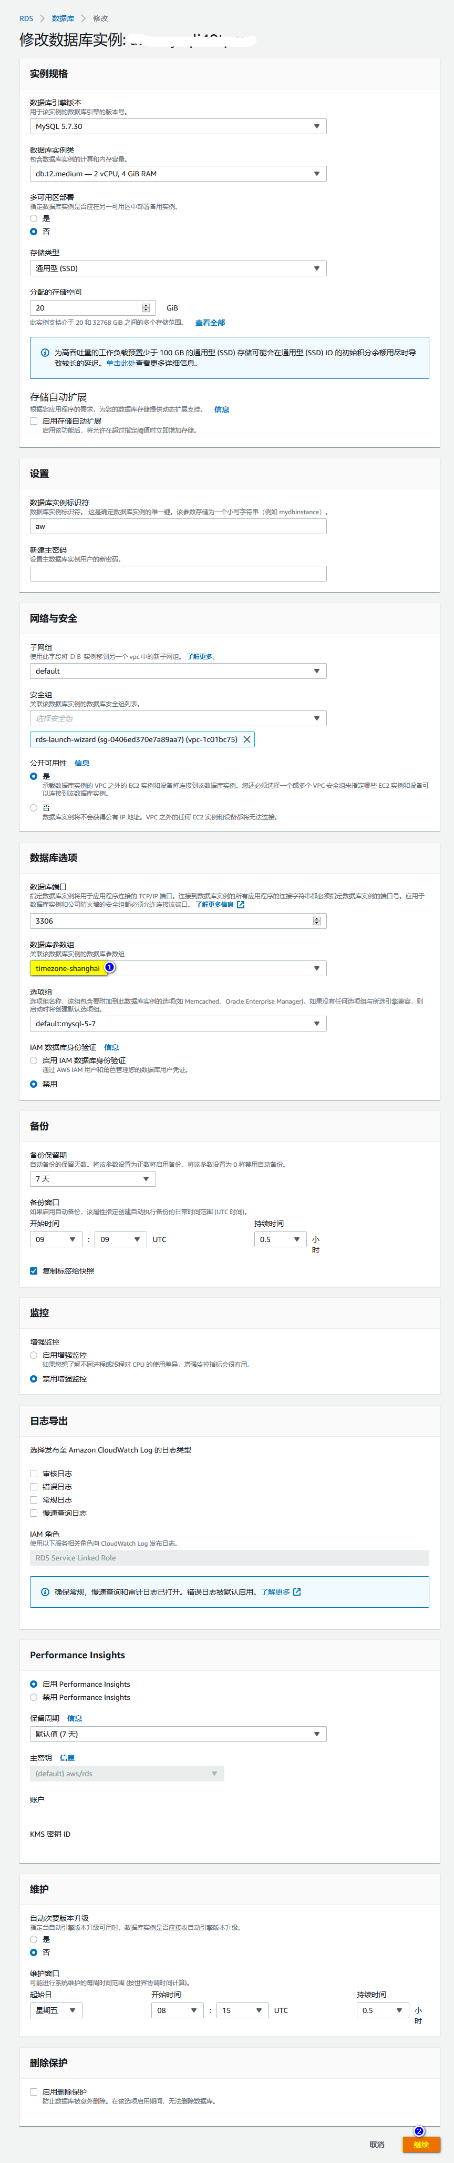Image resolution: width=454 pixels, height=2163 pixels.
Task: Enable the 启用存储自动扩展 checkbox
Action: (x=34, y=422)
